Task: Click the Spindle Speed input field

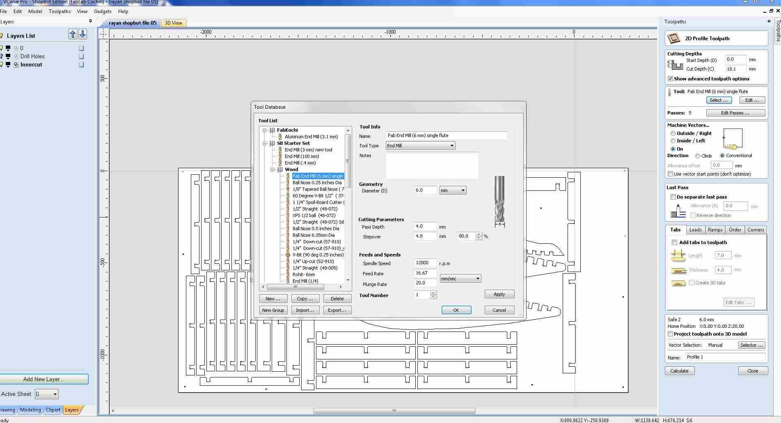Action: point(425,263)
